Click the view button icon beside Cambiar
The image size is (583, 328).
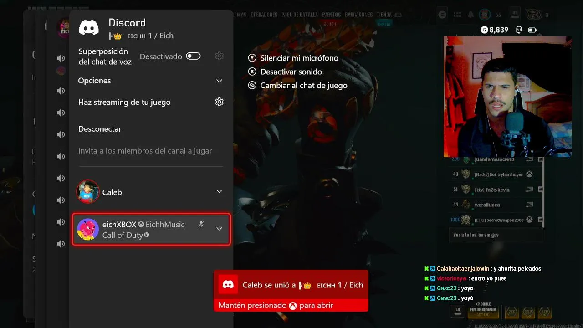(x=252, y=85)
